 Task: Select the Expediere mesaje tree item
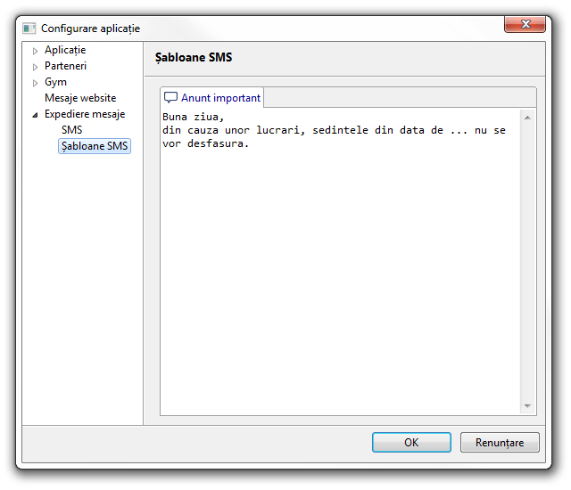coord(85,114)
